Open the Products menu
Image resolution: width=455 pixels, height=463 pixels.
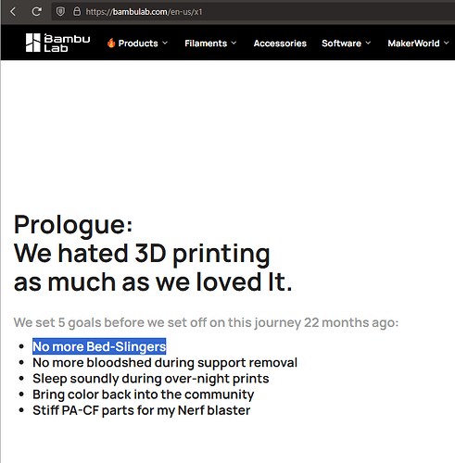click(x=138, y=44)
